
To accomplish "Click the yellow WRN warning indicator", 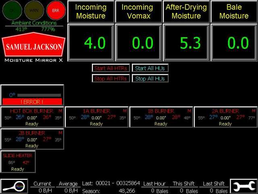I will pos(34,11).
